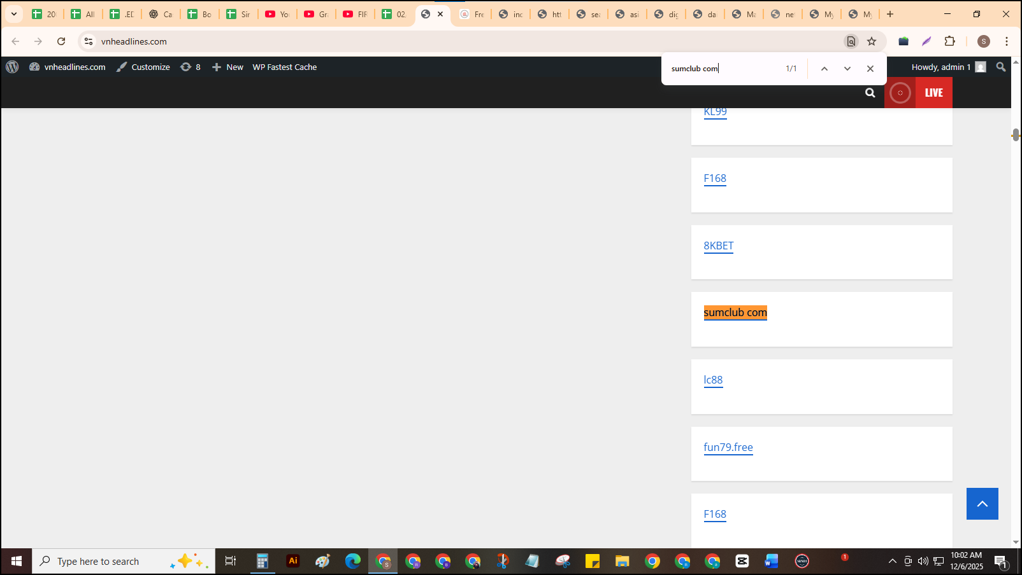Open Microsoft Word from the taskbar
Viewport: 1022px width, 575px height.
[x=772, y=561]
